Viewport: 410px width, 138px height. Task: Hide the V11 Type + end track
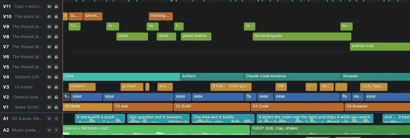(49, 7)
